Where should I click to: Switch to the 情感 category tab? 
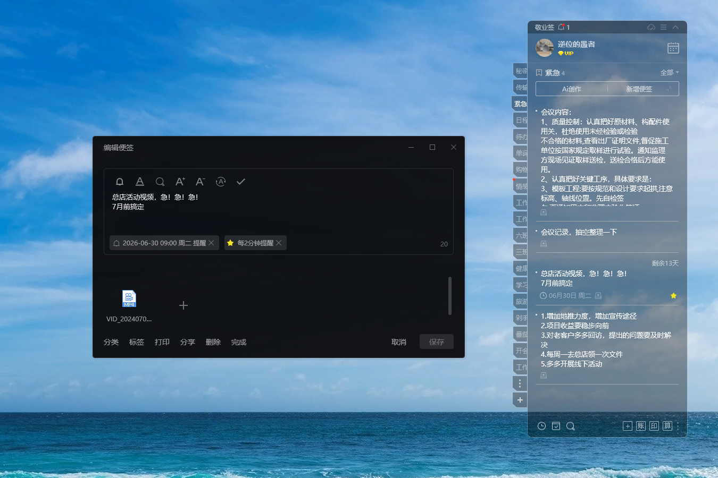click(x=520, y=186)
